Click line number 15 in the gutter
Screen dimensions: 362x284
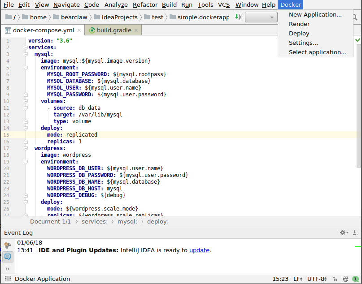pos(6,135)
